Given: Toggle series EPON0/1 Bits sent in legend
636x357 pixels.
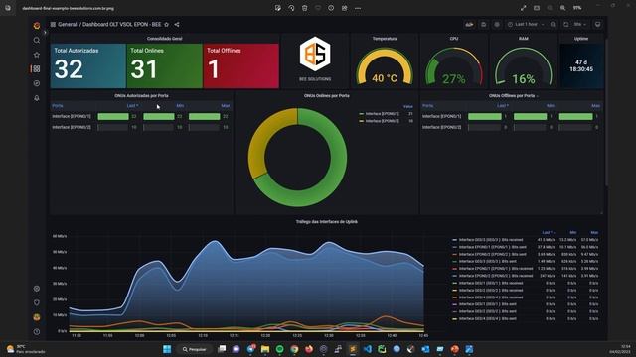Looking at the screenshot, I should [493, 247].
